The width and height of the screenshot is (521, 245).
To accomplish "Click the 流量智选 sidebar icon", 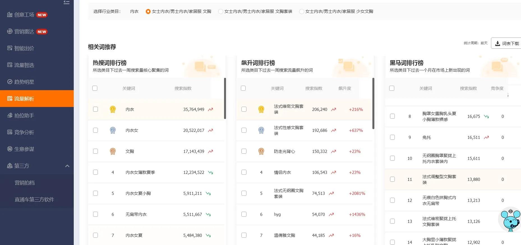I will [x=10, y=65].
